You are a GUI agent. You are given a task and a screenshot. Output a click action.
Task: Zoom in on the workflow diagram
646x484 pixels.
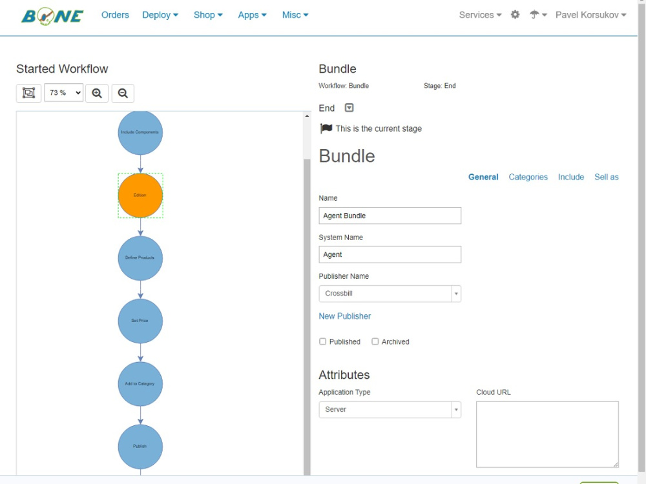[x=97, y=93]
